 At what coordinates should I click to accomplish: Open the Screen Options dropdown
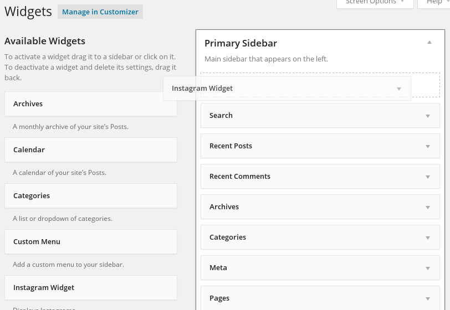point(375,2)
